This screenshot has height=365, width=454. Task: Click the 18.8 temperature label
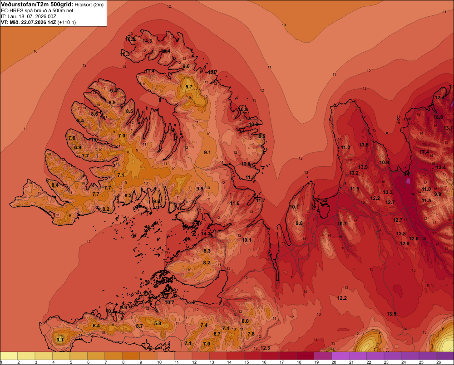[x=439, y=117]
